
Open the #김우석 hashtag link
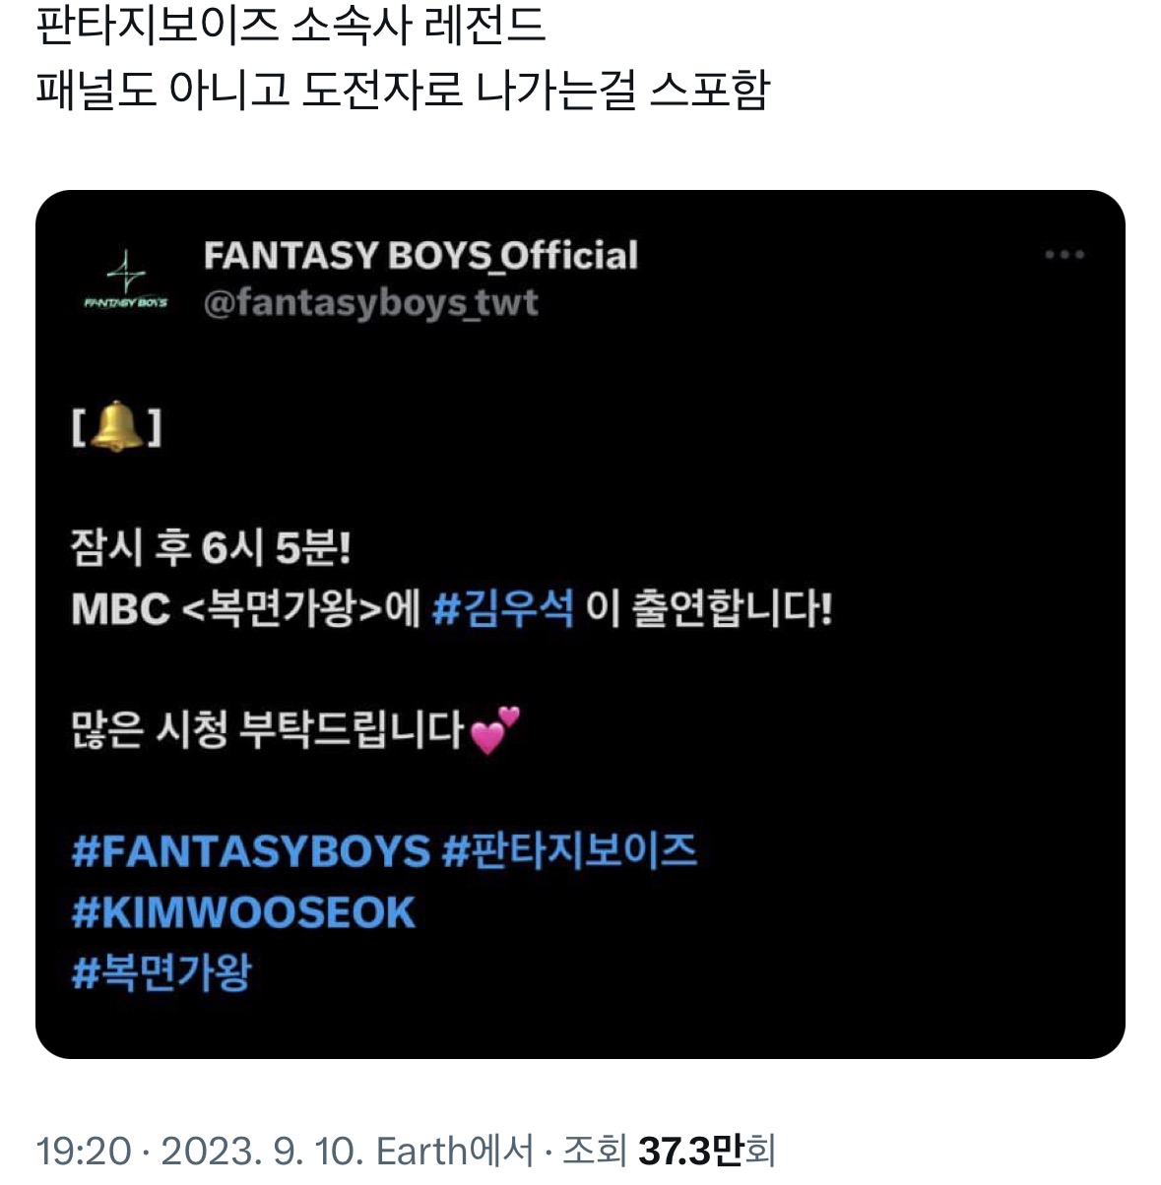click(x=502, y=608)
